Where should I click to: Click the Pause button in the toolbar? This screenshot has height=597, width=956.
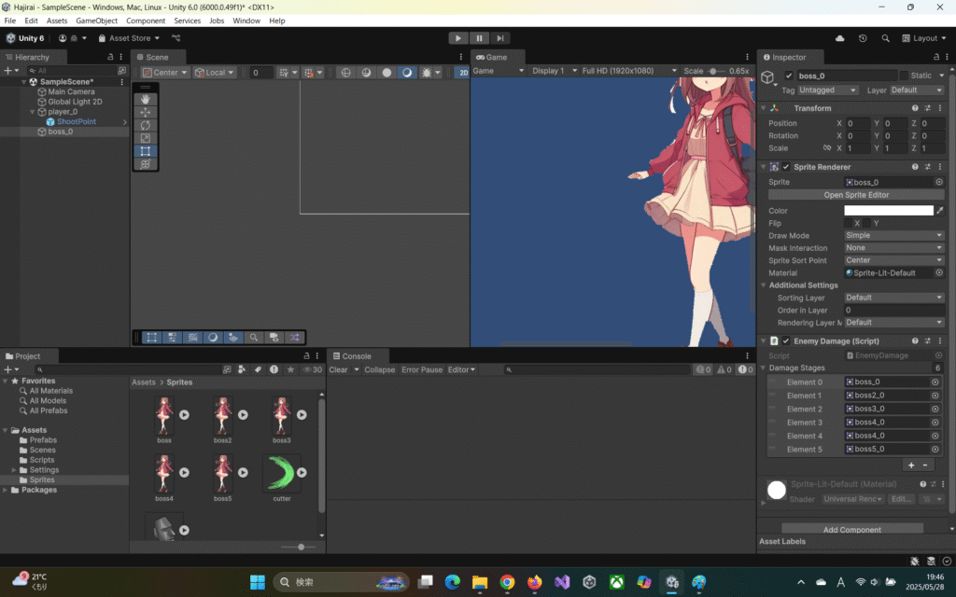[x=479, y=37]
